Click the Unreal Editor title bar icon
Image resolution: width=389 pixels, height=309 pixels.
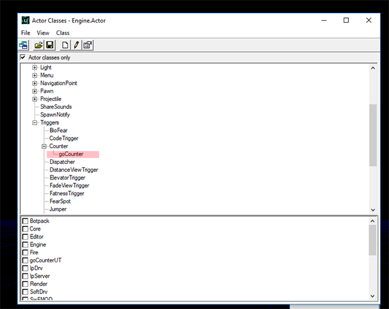[25, 20]
